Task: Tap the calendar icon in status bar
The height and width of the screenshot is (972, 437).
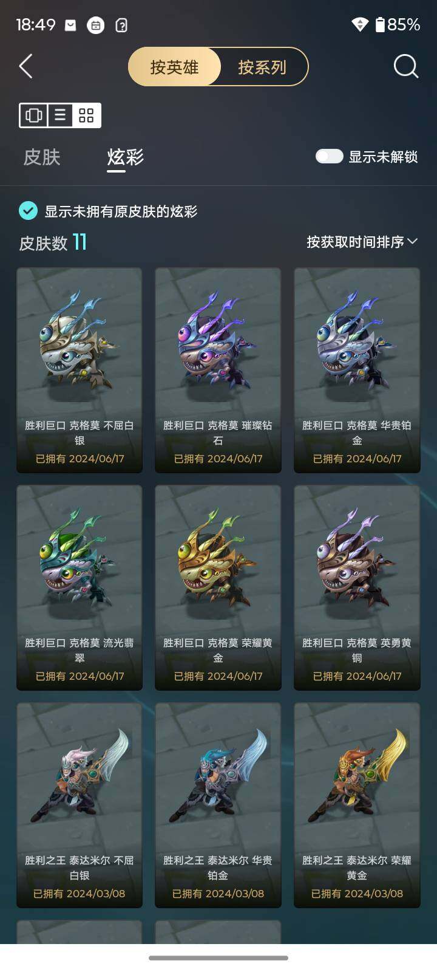Action: (96, 25)
